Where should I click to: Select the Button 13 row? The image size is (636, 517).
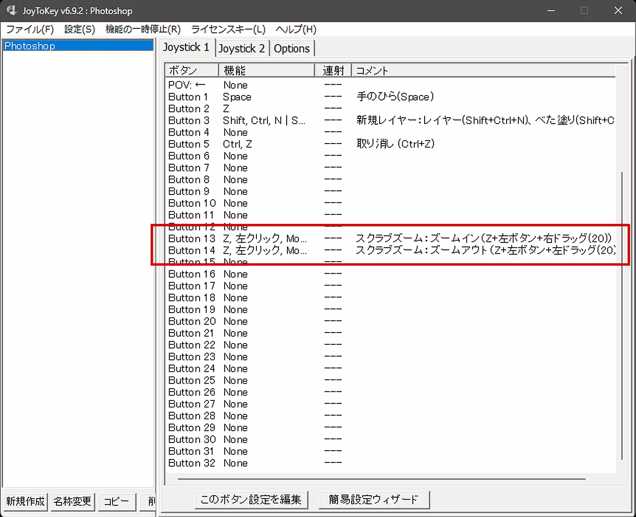[390, 239]
